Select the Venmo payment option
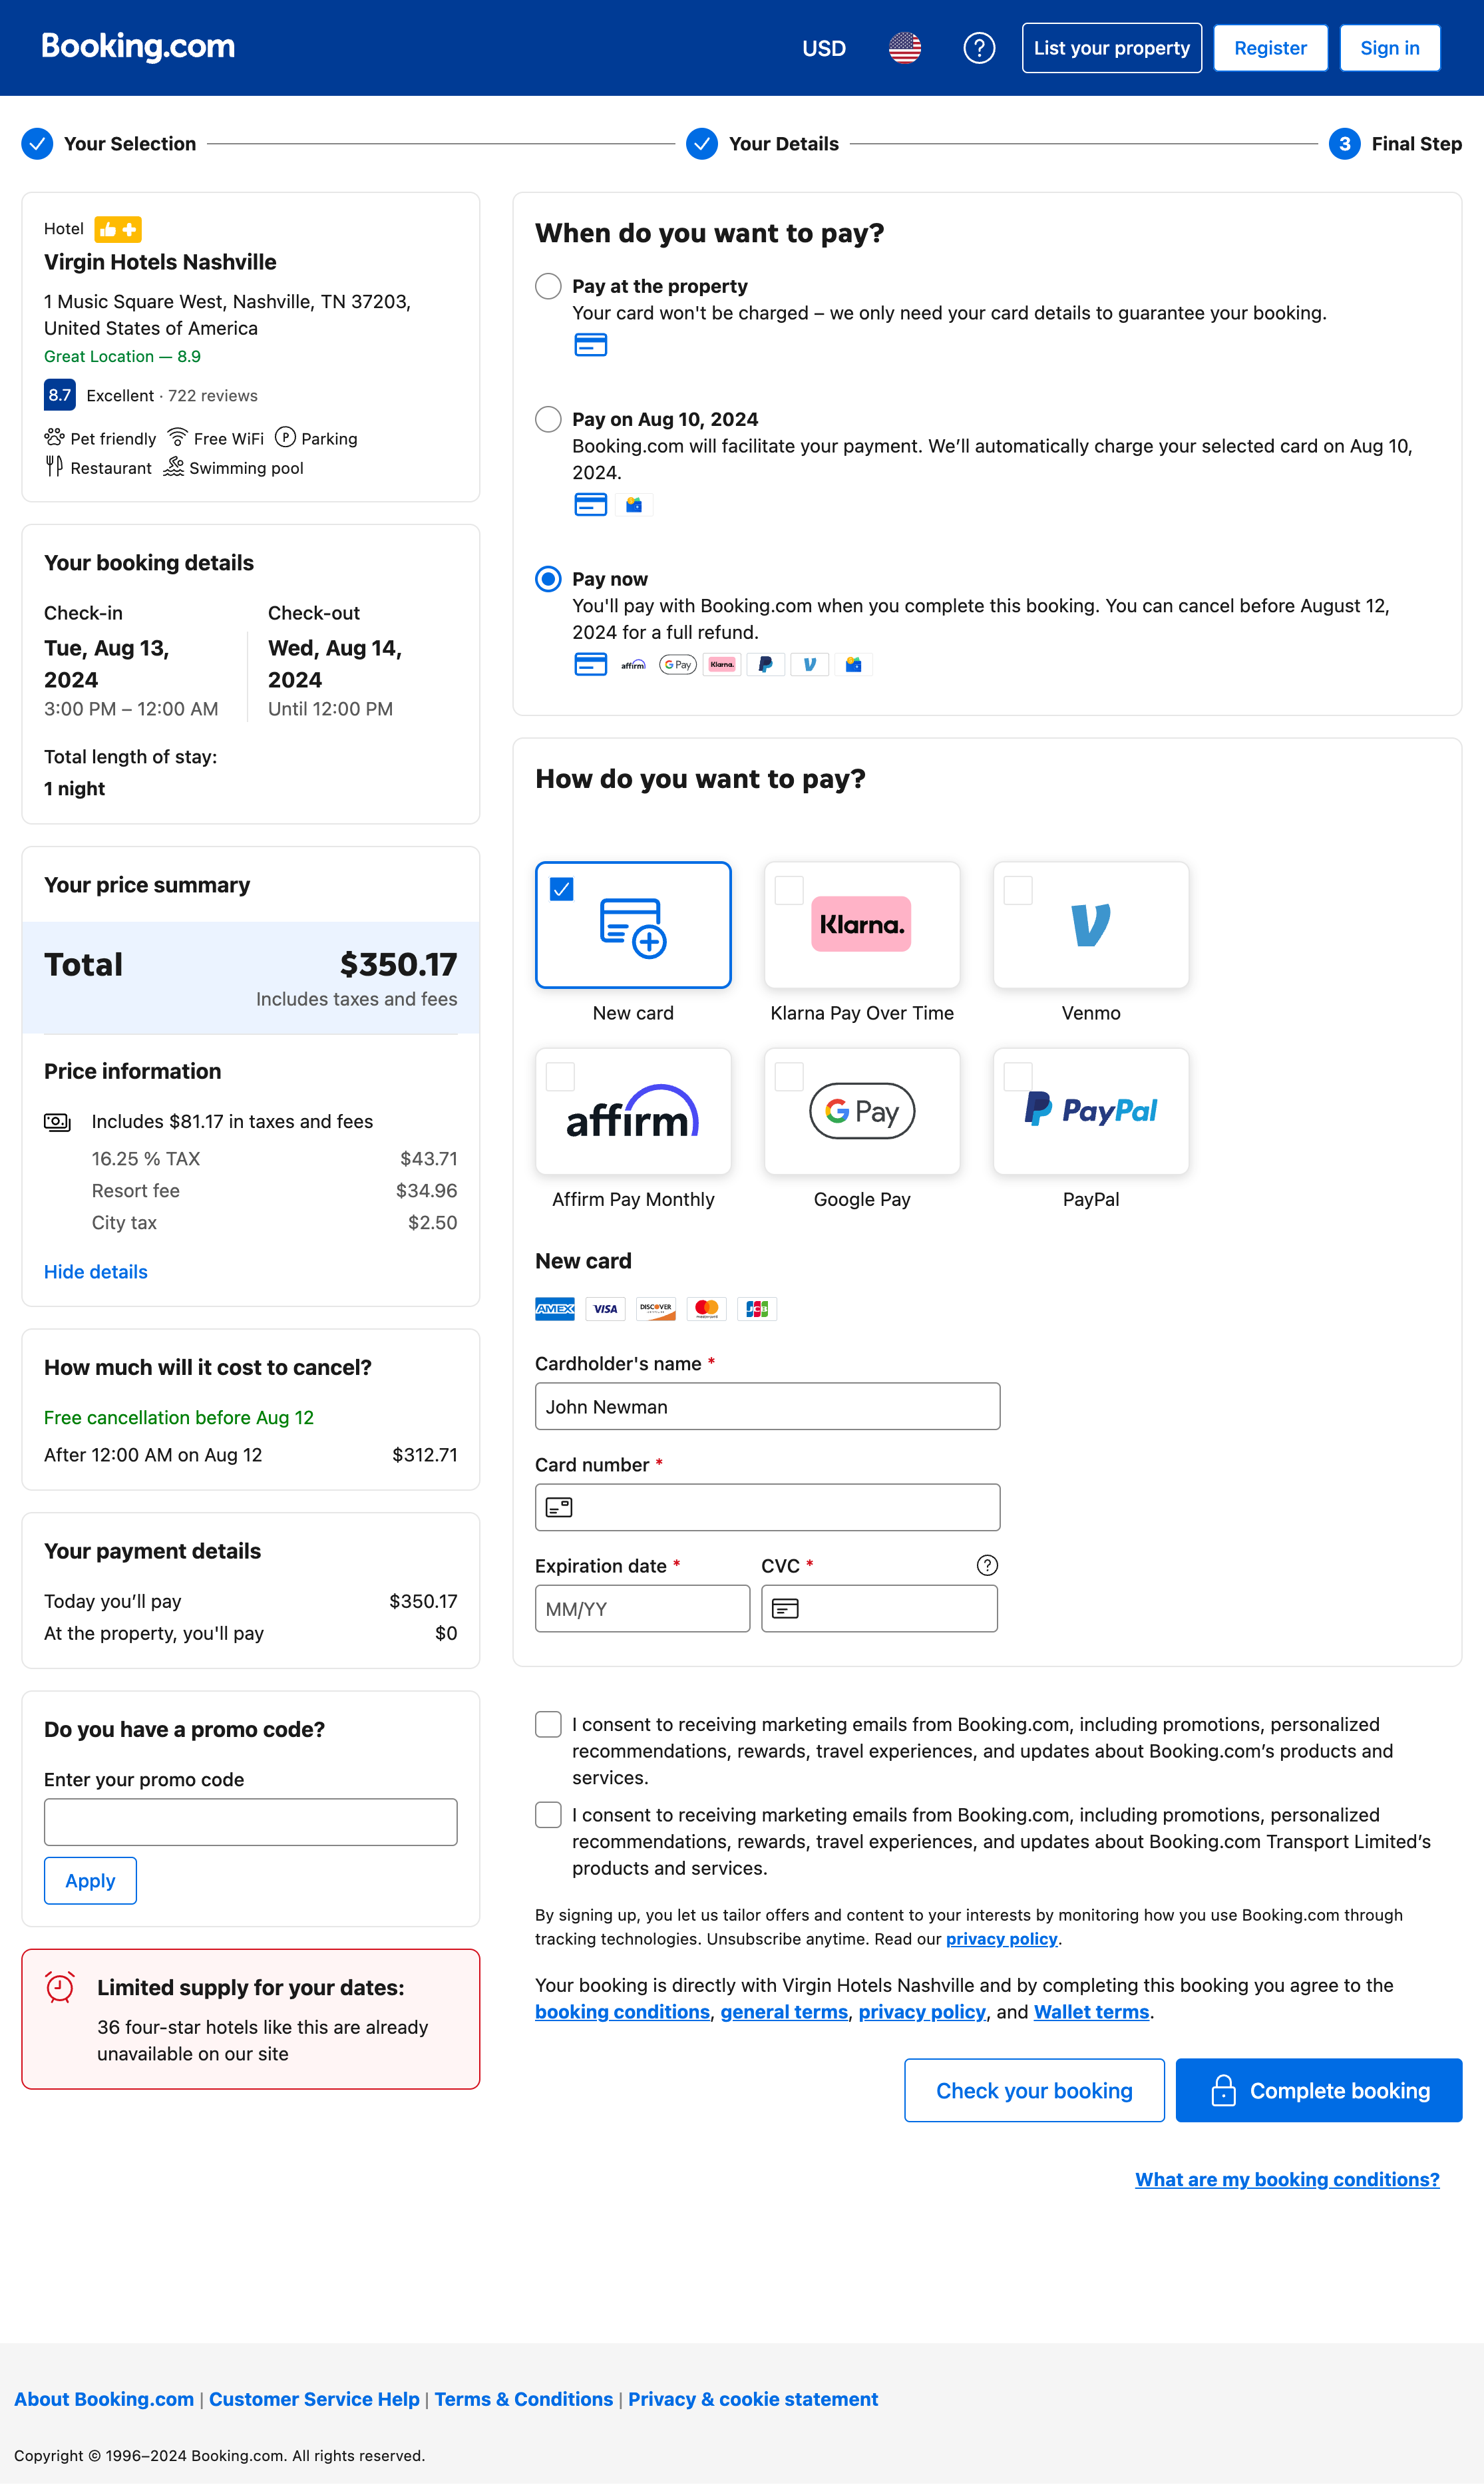Screen dimensions: 1484x2485 pyautogui.click(x=1090, y=924)
